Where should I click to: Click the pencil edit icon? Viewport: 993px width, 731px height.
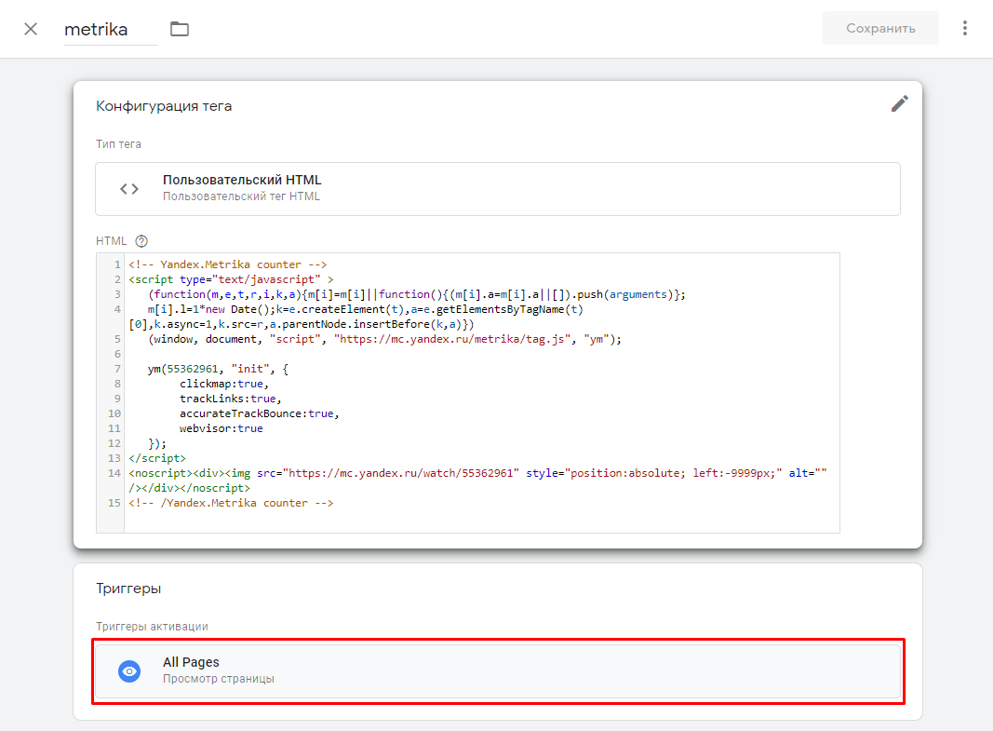tap(899, 103)
